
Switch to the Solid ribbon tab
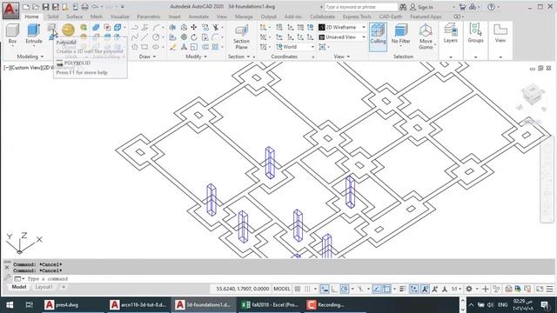point(53,17)
